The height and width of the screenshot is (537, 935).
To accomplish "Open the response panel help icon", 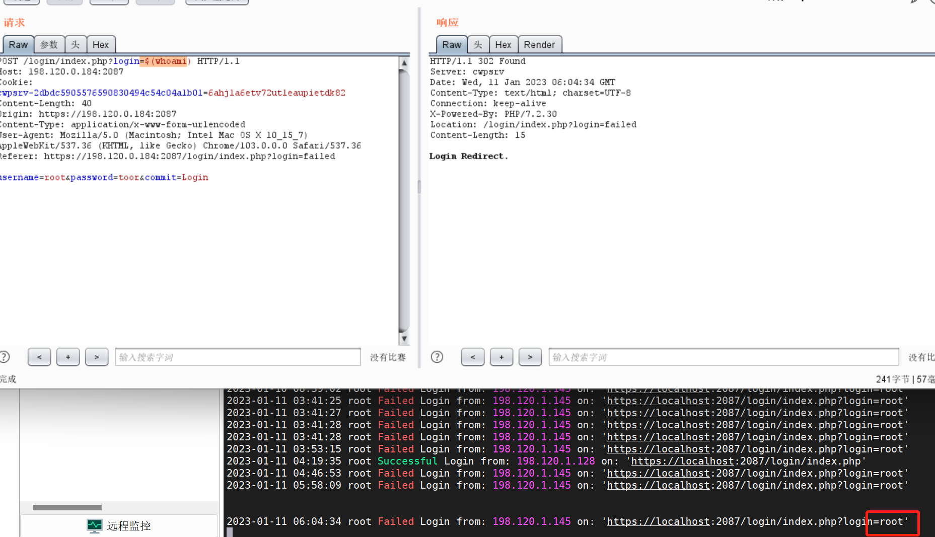I will (437, 357).
